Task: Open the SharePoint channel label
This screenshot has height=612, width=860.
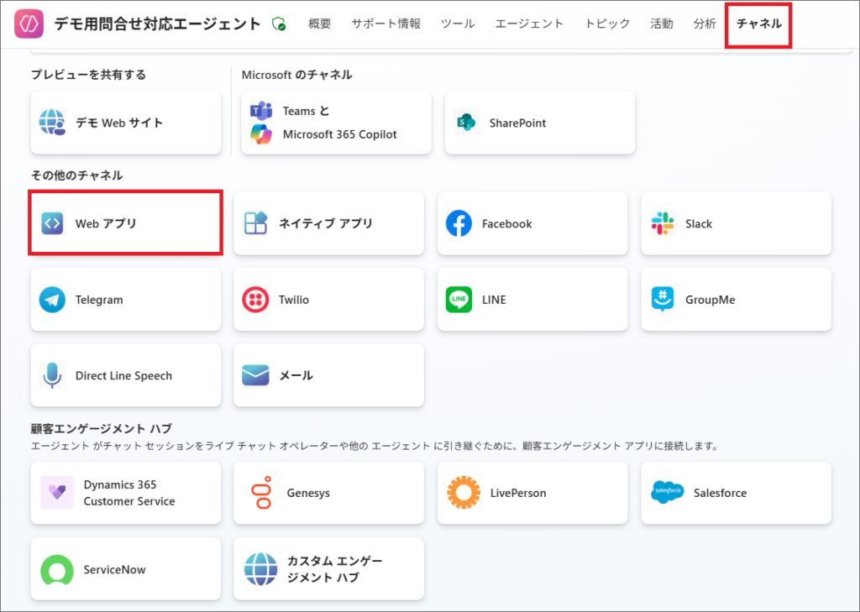Action: tap(517, 123)
